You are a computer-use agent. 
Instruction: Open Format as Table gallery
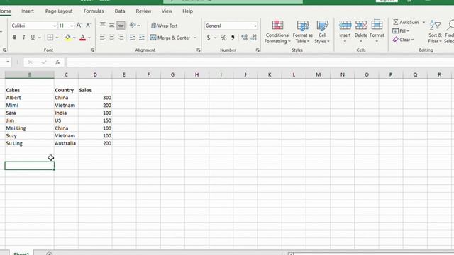(x=303, y=32)
